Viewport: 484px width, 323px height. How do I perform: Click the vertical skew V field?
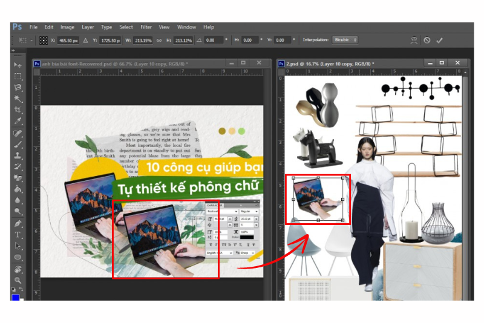pos(283,40)
